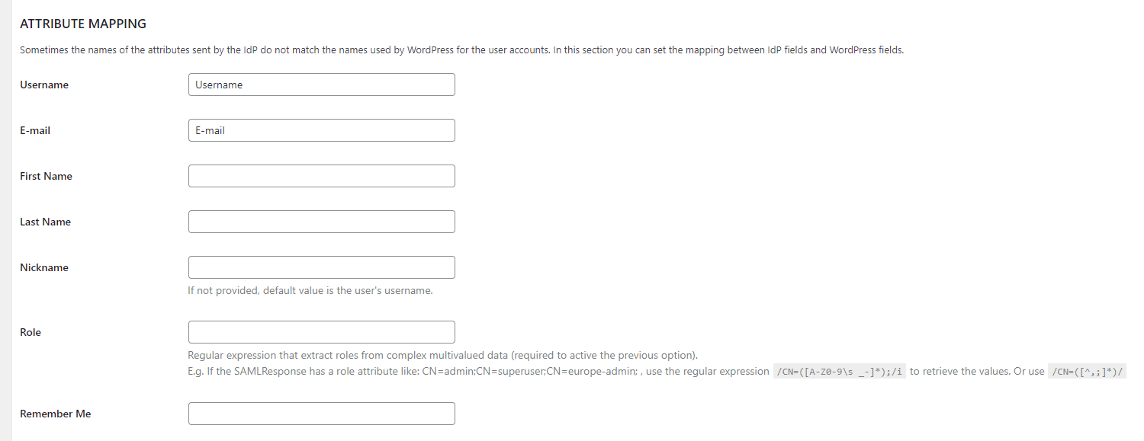Click inside the Role attribute field

321,332
